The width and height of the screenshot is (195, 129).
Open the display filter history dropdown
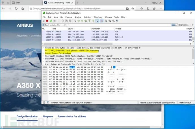tap(177, 25)
